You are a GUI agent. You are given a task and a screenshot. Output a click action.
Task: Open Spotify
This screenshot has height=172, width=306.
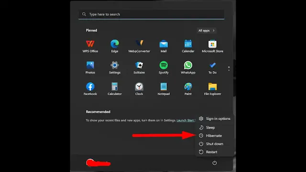point(164,67)
